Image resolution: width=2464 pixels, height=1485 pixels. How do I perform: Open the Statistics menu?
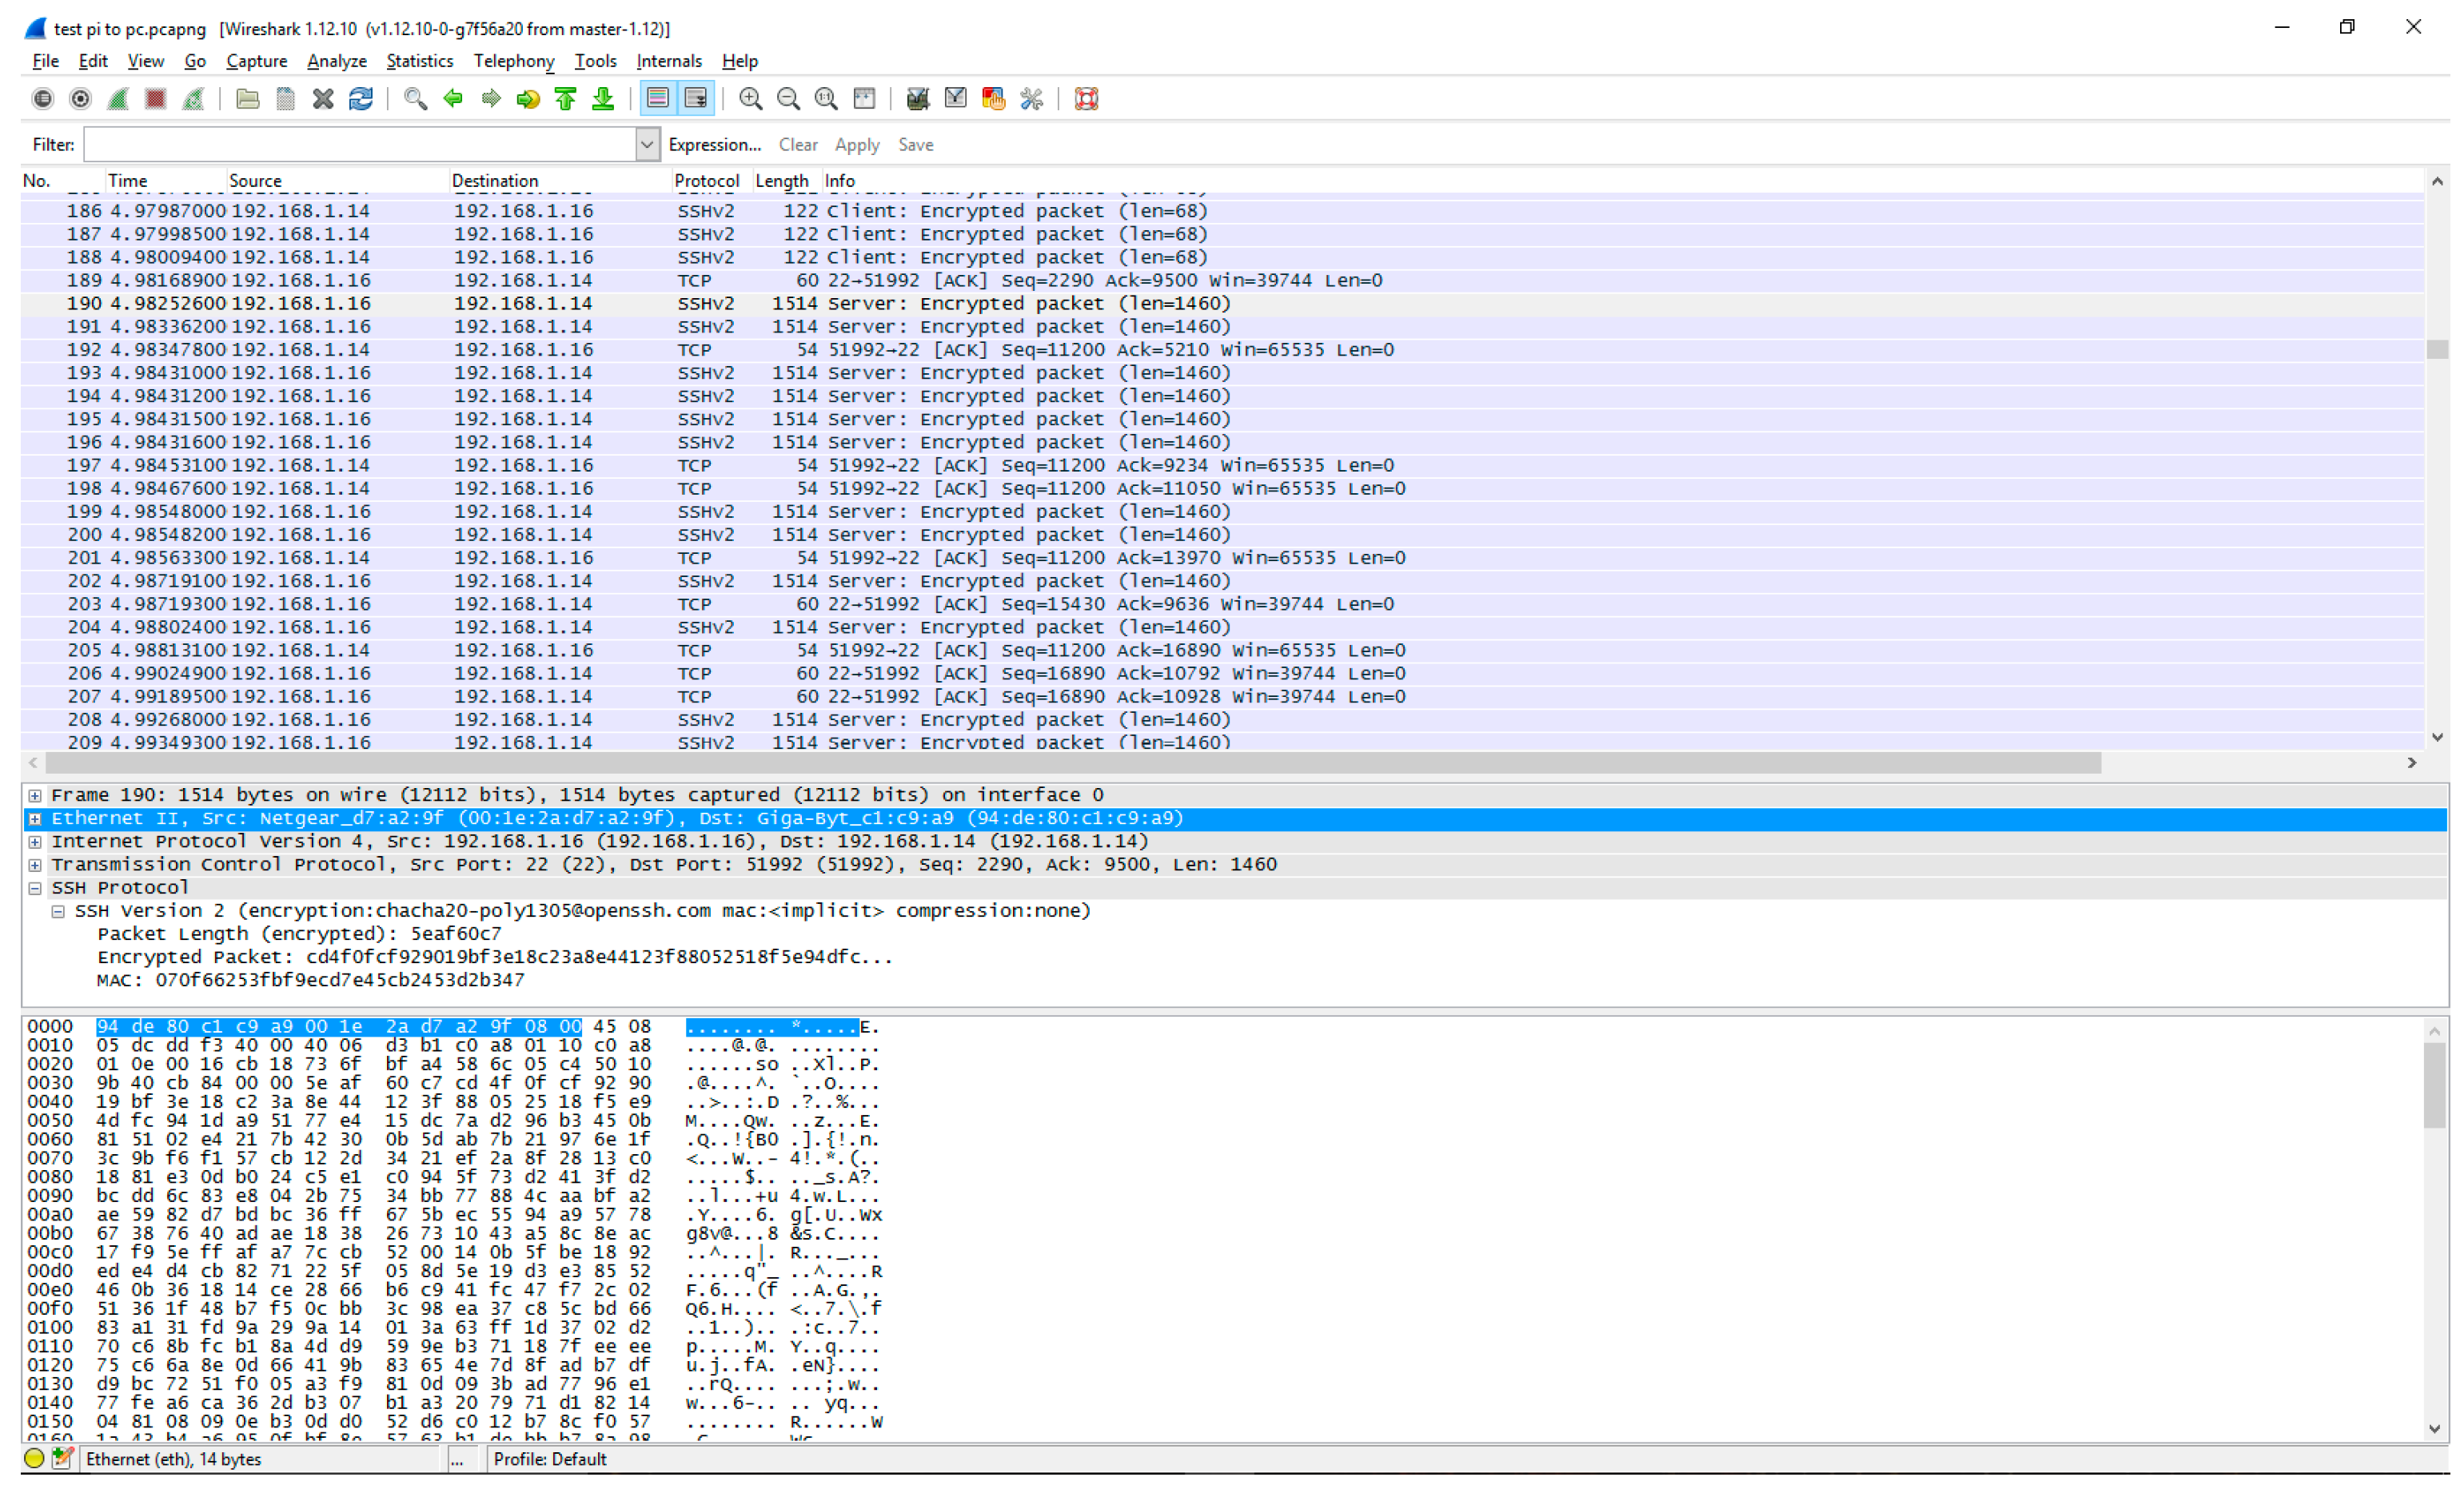point(419,61)
